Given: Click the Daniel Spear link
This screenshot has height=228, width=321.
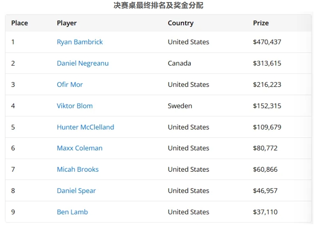Looking at the screenshot, I should click(76, 191).
